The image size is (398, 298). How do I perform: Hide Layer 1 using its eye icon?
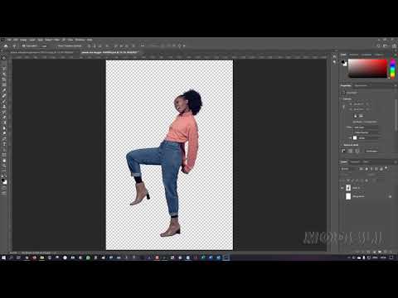pos(342,188)
